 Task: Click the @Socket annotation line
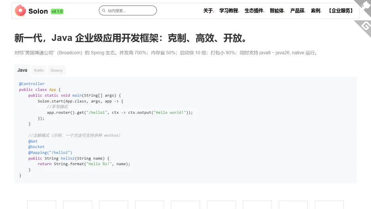pos(36,147)
